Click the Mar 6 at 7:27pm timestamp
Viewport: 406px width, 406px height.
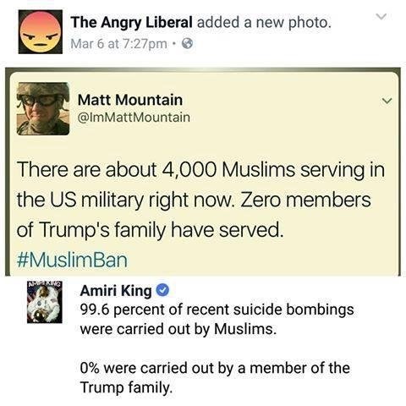118,44
